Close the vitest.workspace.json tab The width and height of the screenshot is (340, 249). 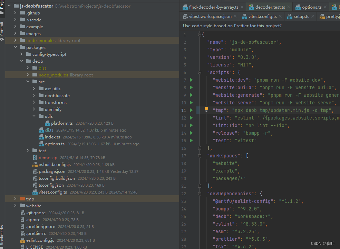[x=235, y=17]
